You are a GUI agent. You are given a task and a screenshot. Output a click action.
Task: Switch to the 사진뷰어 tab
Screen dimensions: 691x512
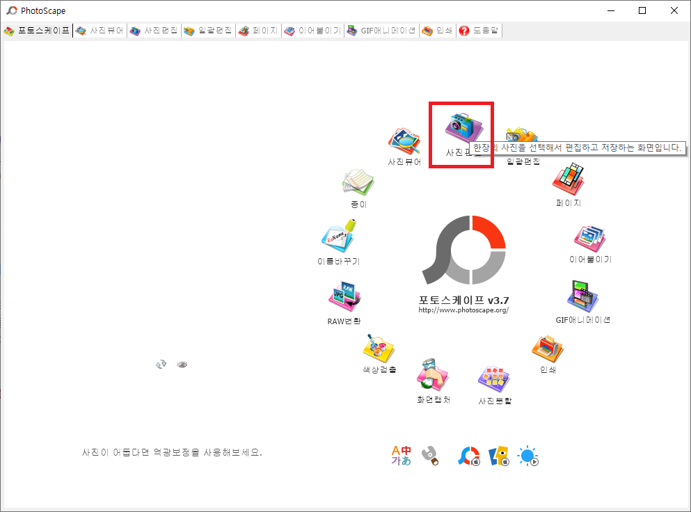(100, 31)
